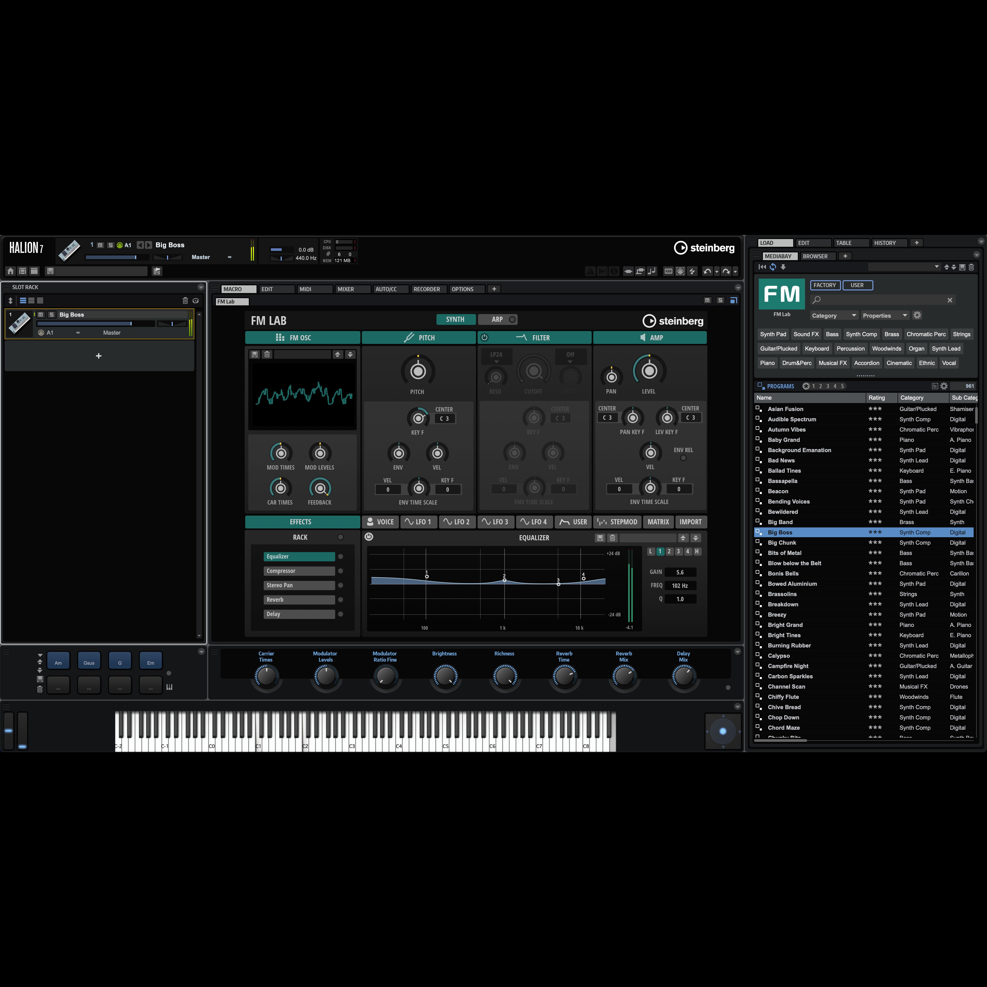Click the equalizer save preset icon
The width and height of the screenshot is (987, 987).
click(x=600, y=538)
